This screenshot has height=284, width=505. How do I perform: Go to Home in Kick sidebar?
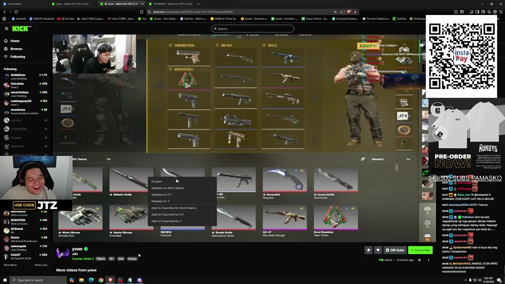pyautogui.click(x=15, y=41)
